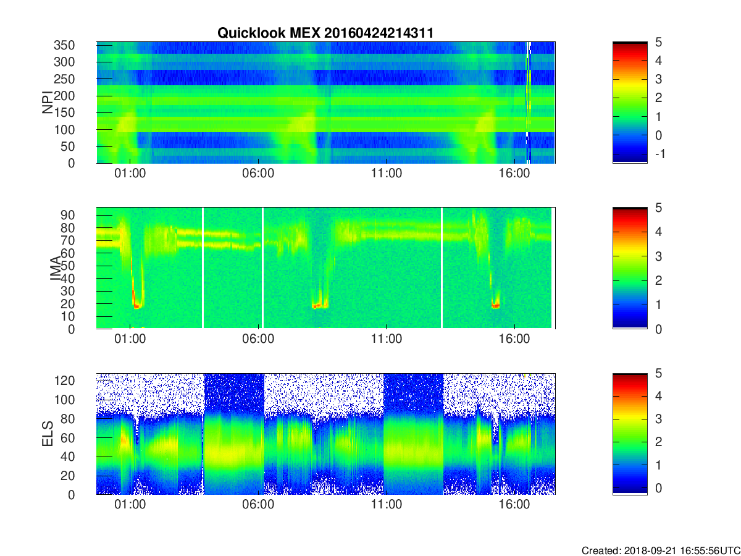Click the ELS panel colorbar
741x556 pixels.
[630, 434]
